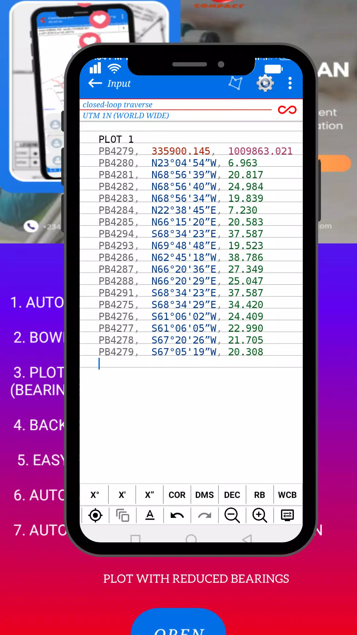Tap the redo arrow icon
The height and width of the screenshot is (635, 357).
point(205,515)
